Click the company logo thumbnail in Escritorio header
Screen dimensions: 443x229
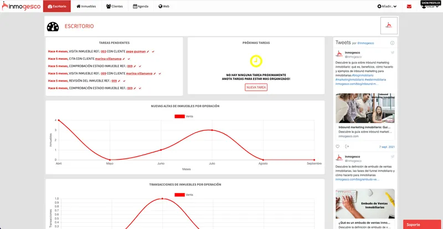389,26
